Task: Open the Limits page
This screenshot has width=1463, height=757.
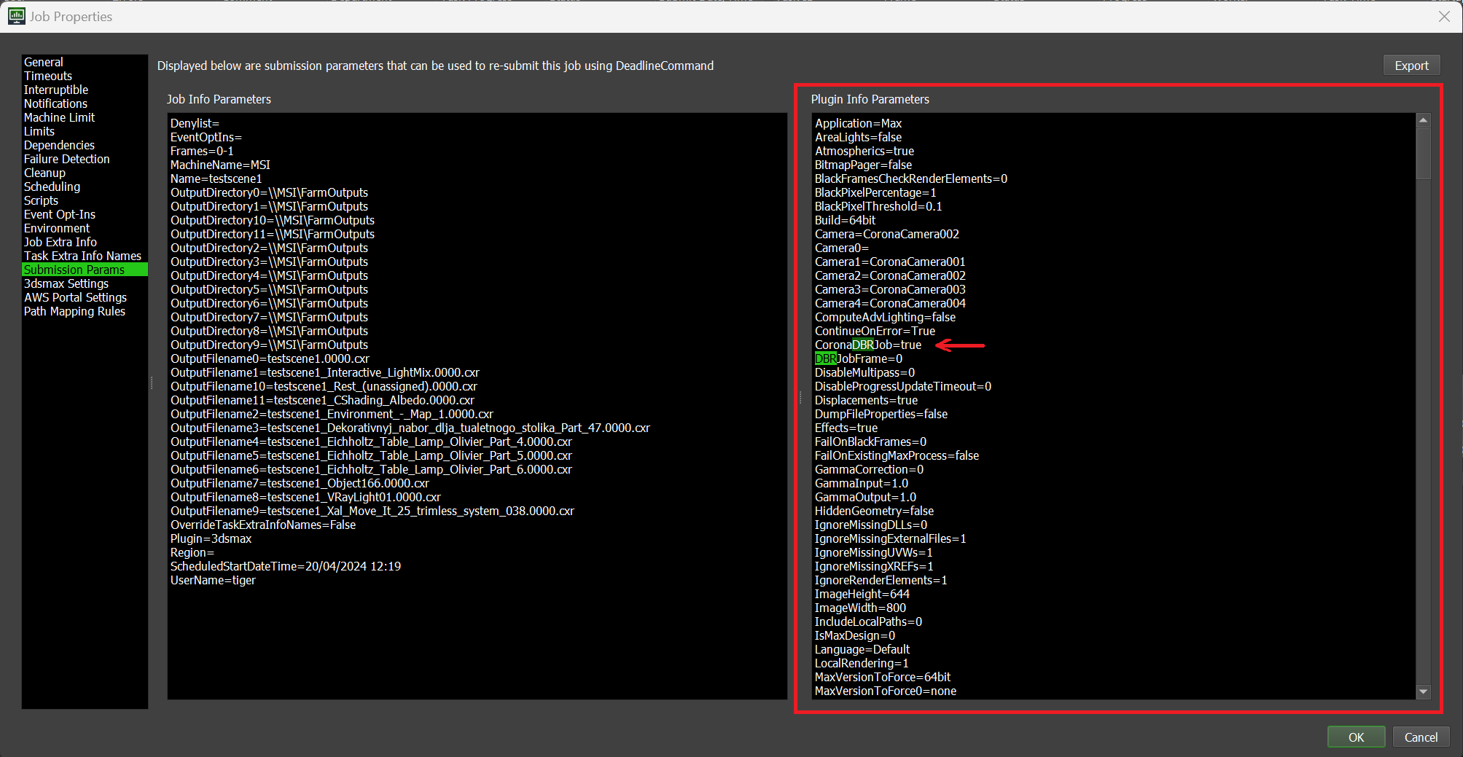Action: click(39, 131)
